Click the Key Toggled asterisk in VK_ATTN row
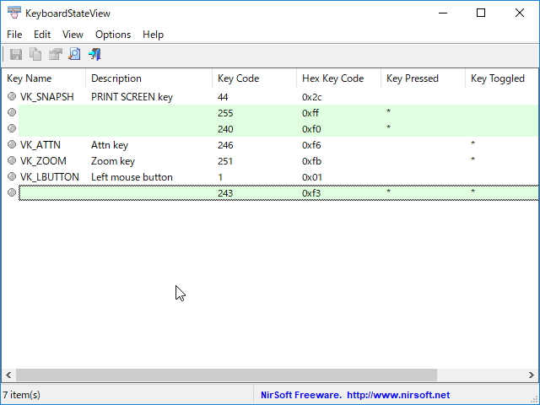 (x=472, y=143)
